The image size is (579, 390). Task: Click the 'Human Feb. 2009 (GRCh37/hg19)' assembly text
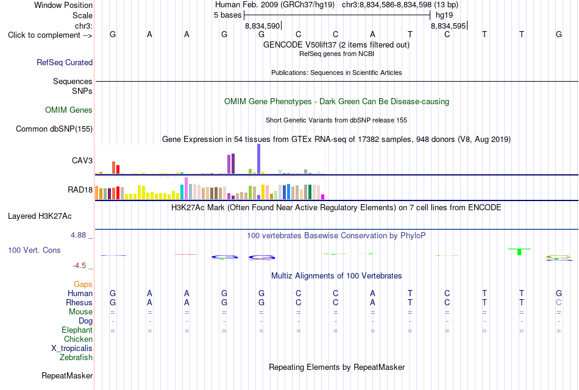[x=275, y=5]
